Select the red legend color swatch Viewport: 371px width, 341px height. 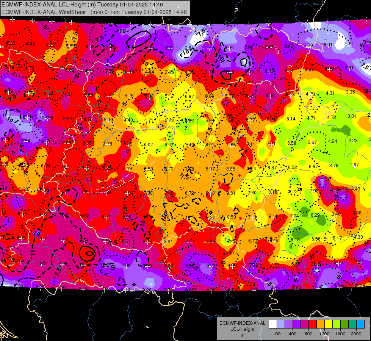[x=313, y=324]
